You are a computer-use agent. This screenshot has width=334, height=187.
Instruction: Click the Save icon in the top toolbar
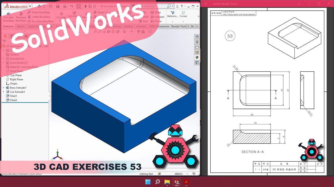click(58, 6)
